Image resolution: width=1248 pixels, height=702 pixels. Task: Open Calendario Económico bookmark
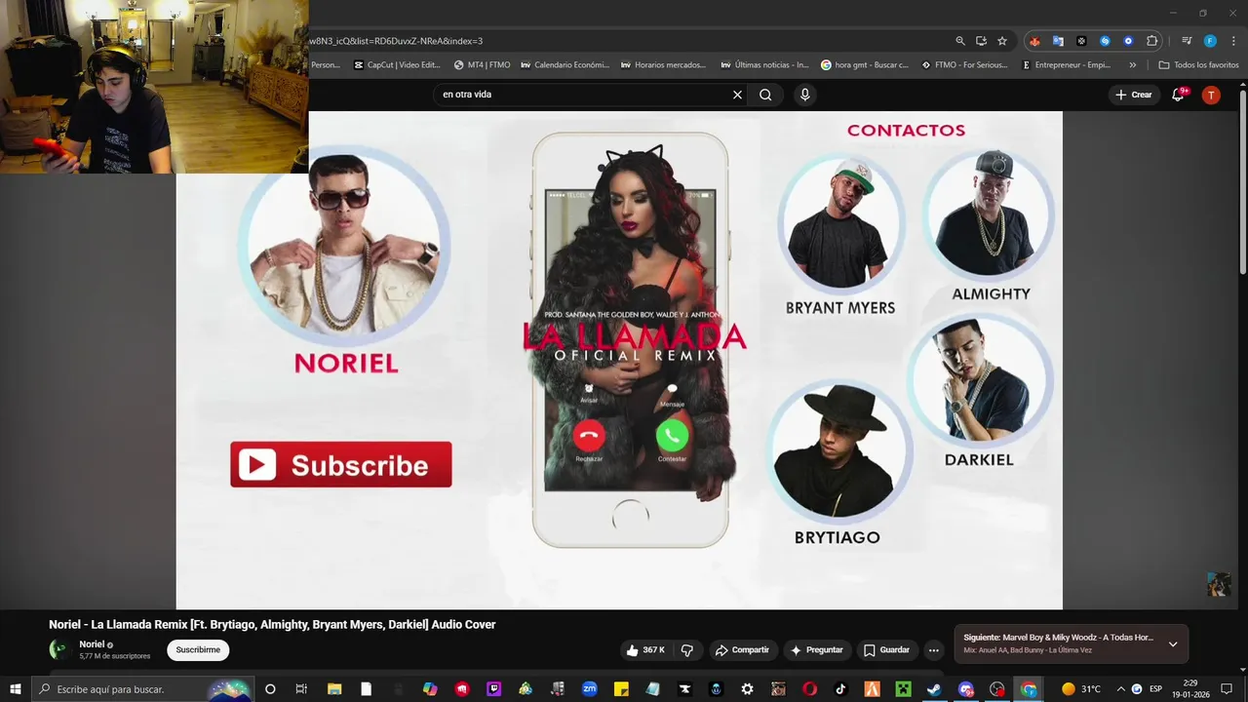[565, 65]
